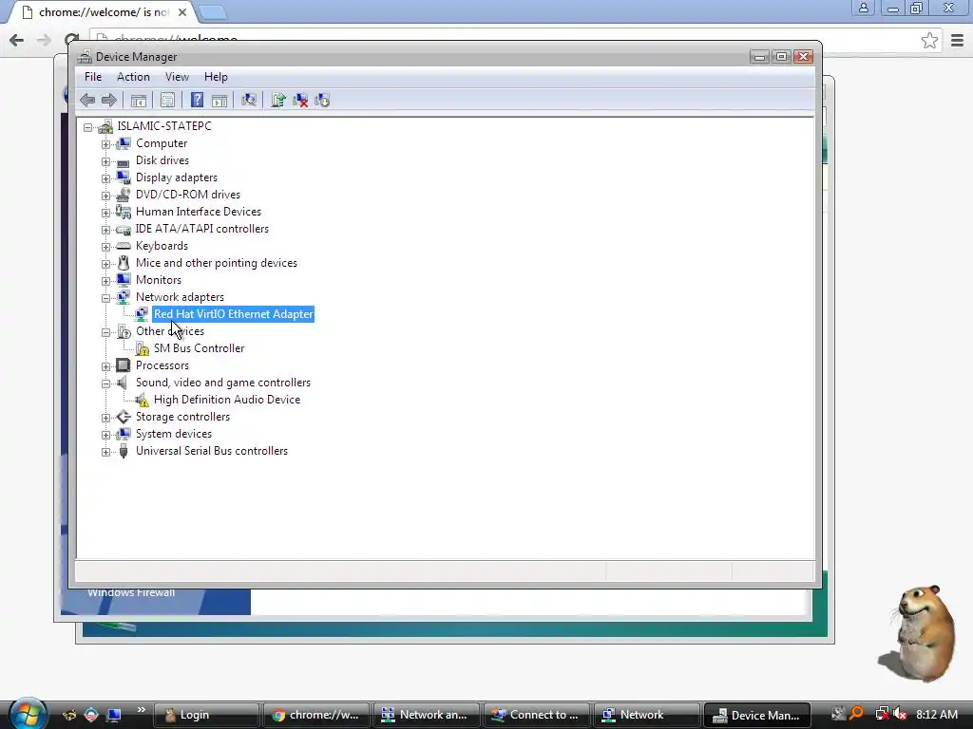Click the Keyboards category icon
Image resolution: width=973 pixels, height=729 pixels.
point(124,246)
